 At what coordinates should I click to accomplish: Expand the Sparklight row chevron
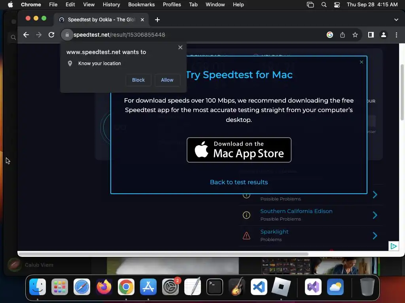[x=375, y=236]
